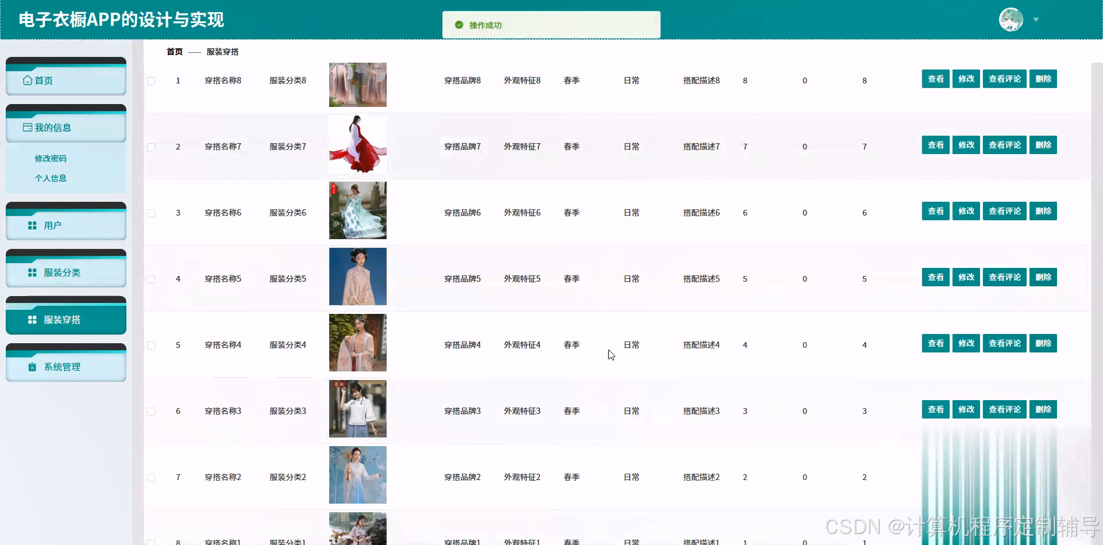Viewport: 1103px width, 545px height.
Task: View row 穿搭名称3 with 查看
Action: pyautogui.click(x=936, y=409)
